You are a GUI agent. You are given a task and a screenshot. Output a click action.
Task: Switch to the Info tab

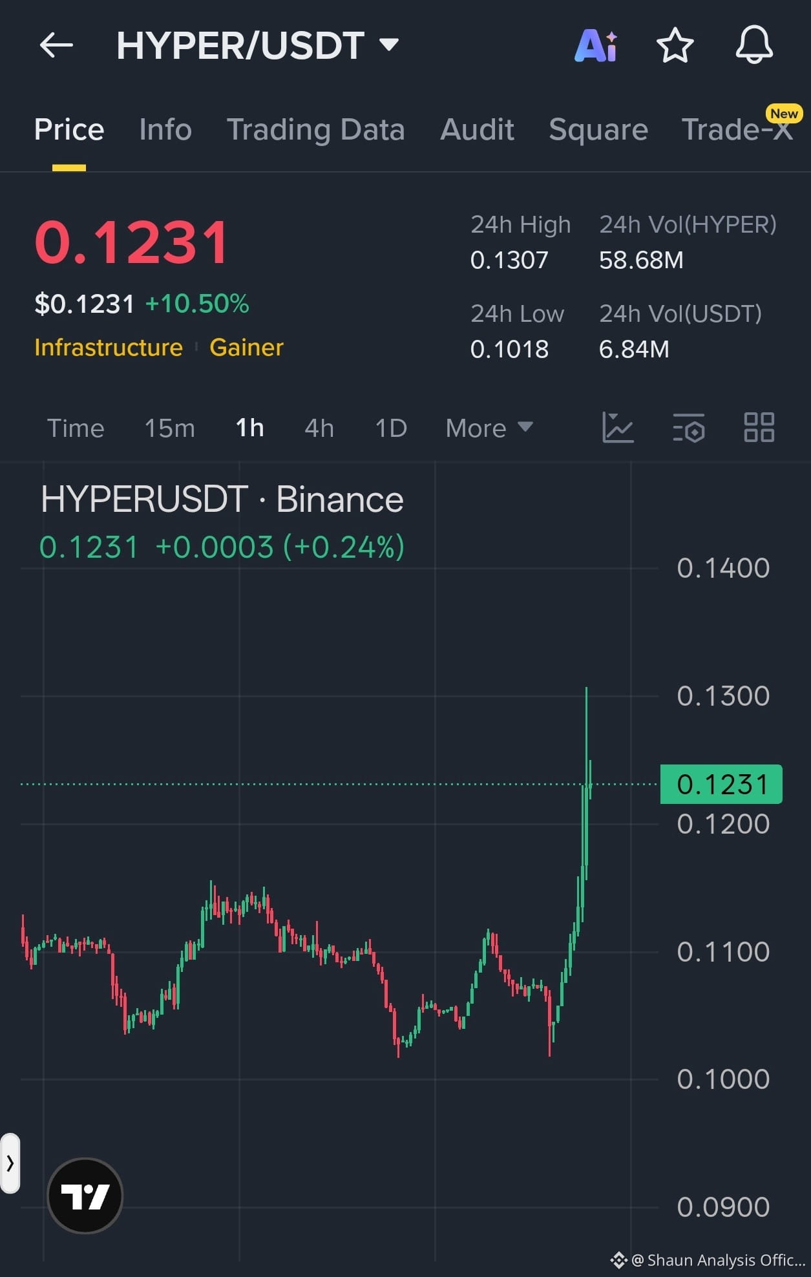coord(165,130)
